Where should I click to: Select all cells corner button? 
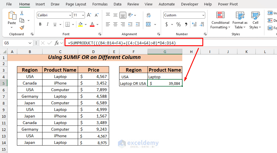[5, 52]
